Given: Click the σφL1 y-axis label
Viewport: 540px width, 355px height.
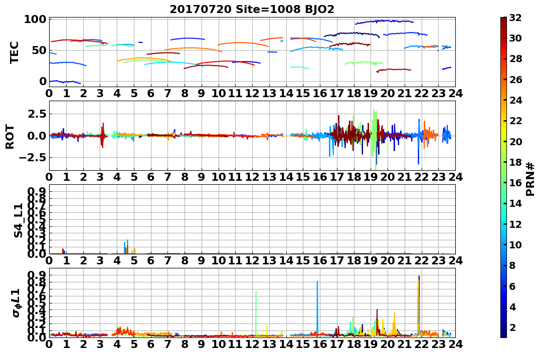Looking at the screenshot, I should pos(16,303).
